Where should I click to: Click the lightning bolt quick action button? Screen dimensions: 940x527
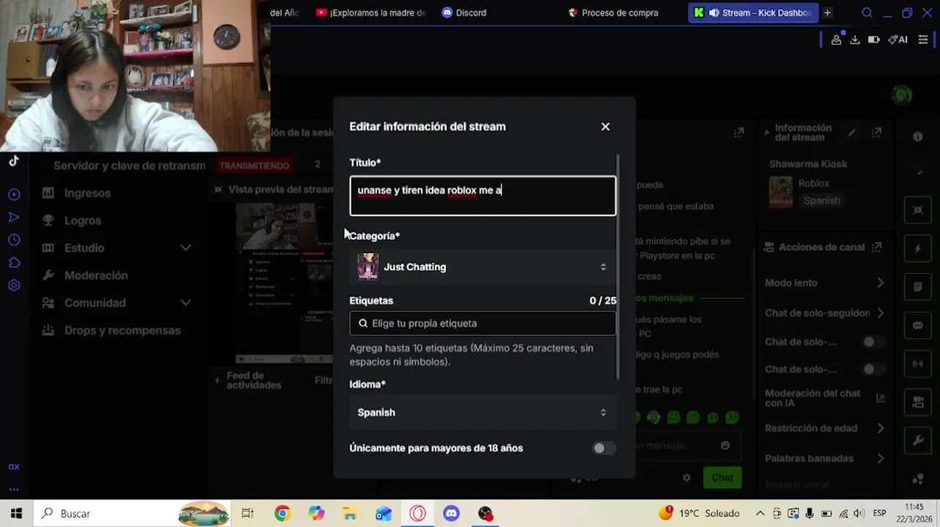[x=918, y=248]
